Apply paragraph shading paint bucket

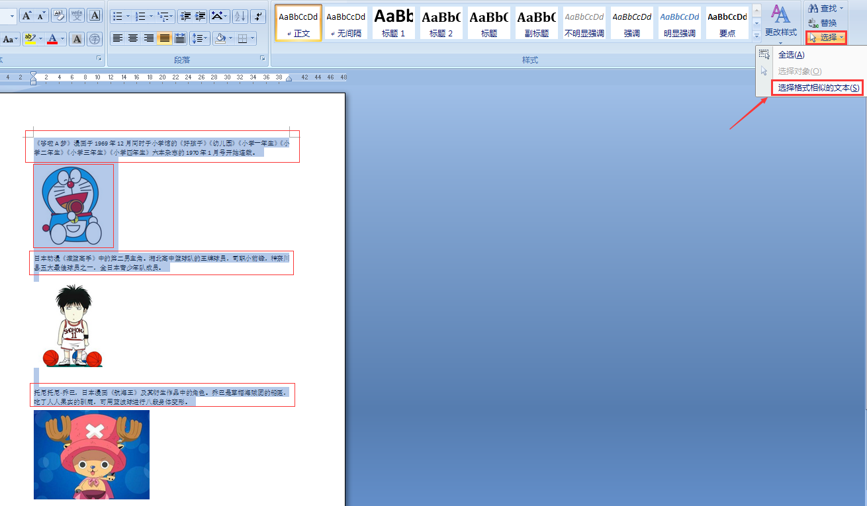pyautogui.click(x=220, y=38)
